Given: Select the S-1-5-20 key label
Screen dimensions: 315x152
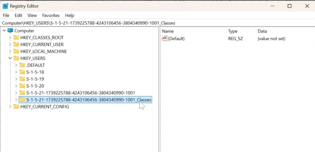Looking at the screenshot, I should click(35, 86).
